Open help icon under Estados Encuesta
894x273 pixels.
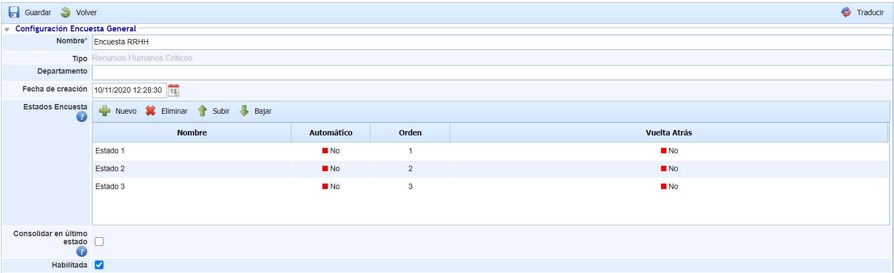click(x=82, y=116)
